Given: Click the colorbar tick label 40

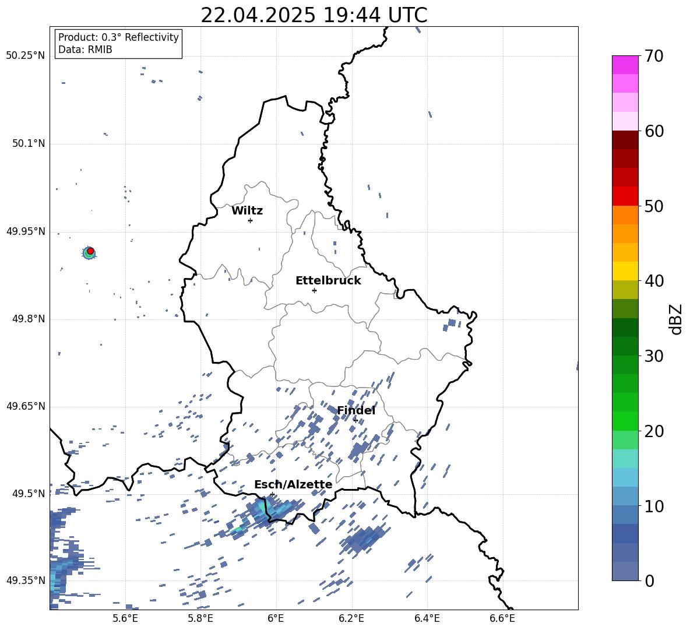Looking at the screenshot, I should pos(654,281).
